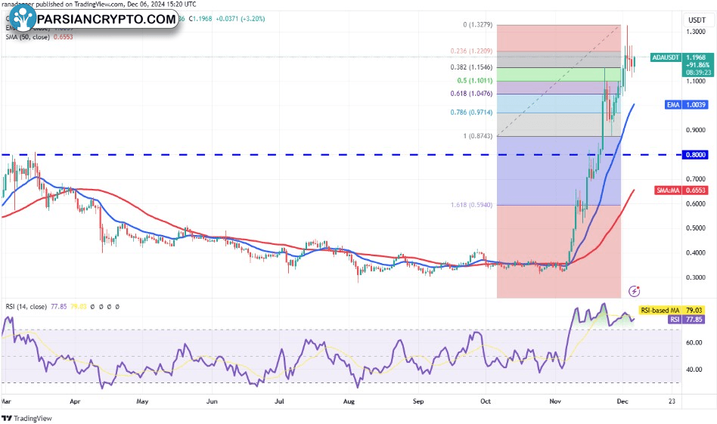Click the Jul label on time axis
This screenshot has height=424, width=717.
click(279, 401)
